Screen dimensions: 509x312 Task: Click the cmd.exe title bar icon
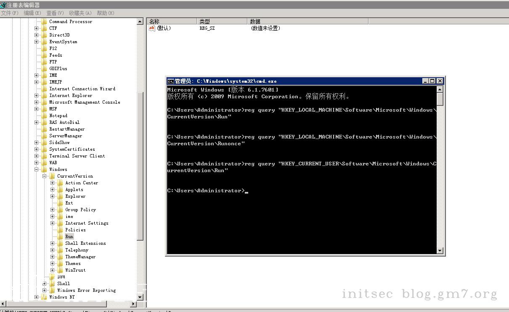pyautogui.click(x=170, y=81)
